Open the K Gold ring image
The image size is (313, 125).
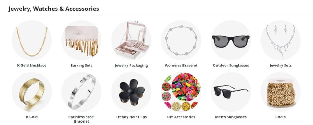click(x=32, y=92)
